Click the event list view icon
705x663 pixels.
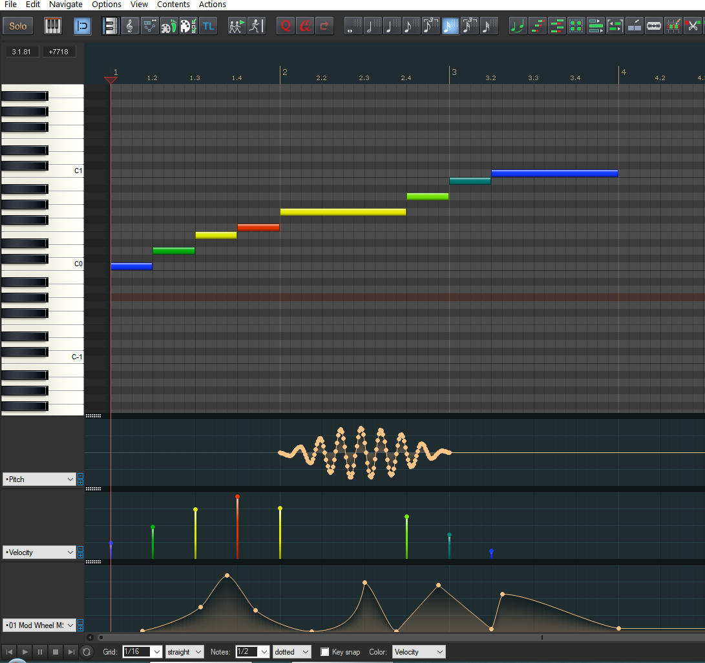pyautogui.click(x=150, y=26)
